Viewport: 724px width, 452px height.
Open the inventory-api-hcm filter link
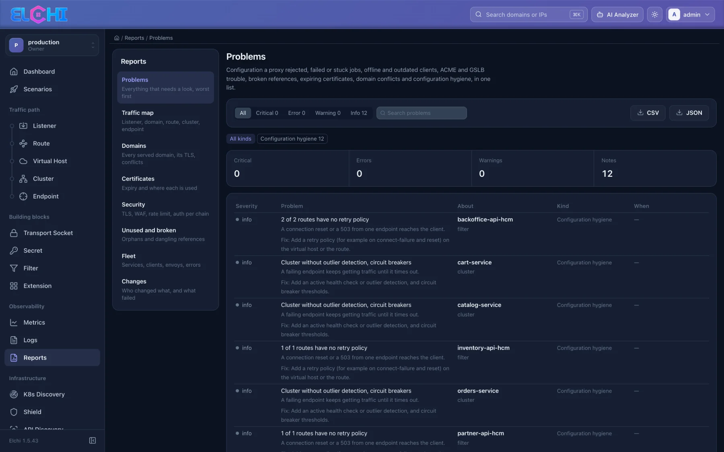pyautogui.click(x=483, y=348)
